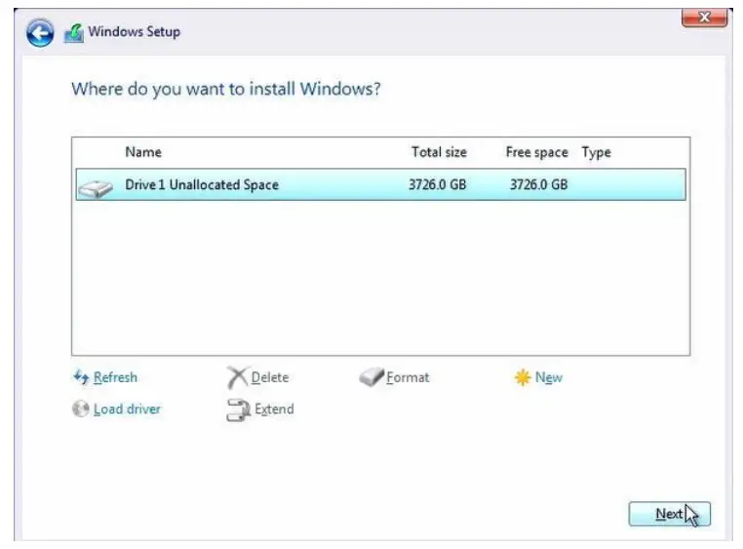Click the Refresh arrows icon
This screenshot has height=549, width=743.
[81, 377]
